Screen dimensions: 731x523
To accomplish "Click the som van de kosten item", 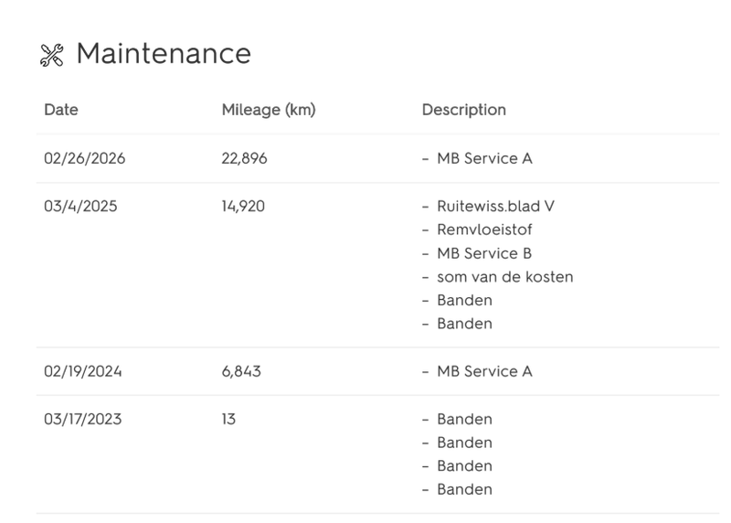I will 504,277.
